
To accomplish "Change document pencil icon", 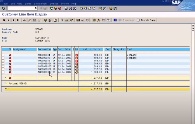I will tap(29, 20).
